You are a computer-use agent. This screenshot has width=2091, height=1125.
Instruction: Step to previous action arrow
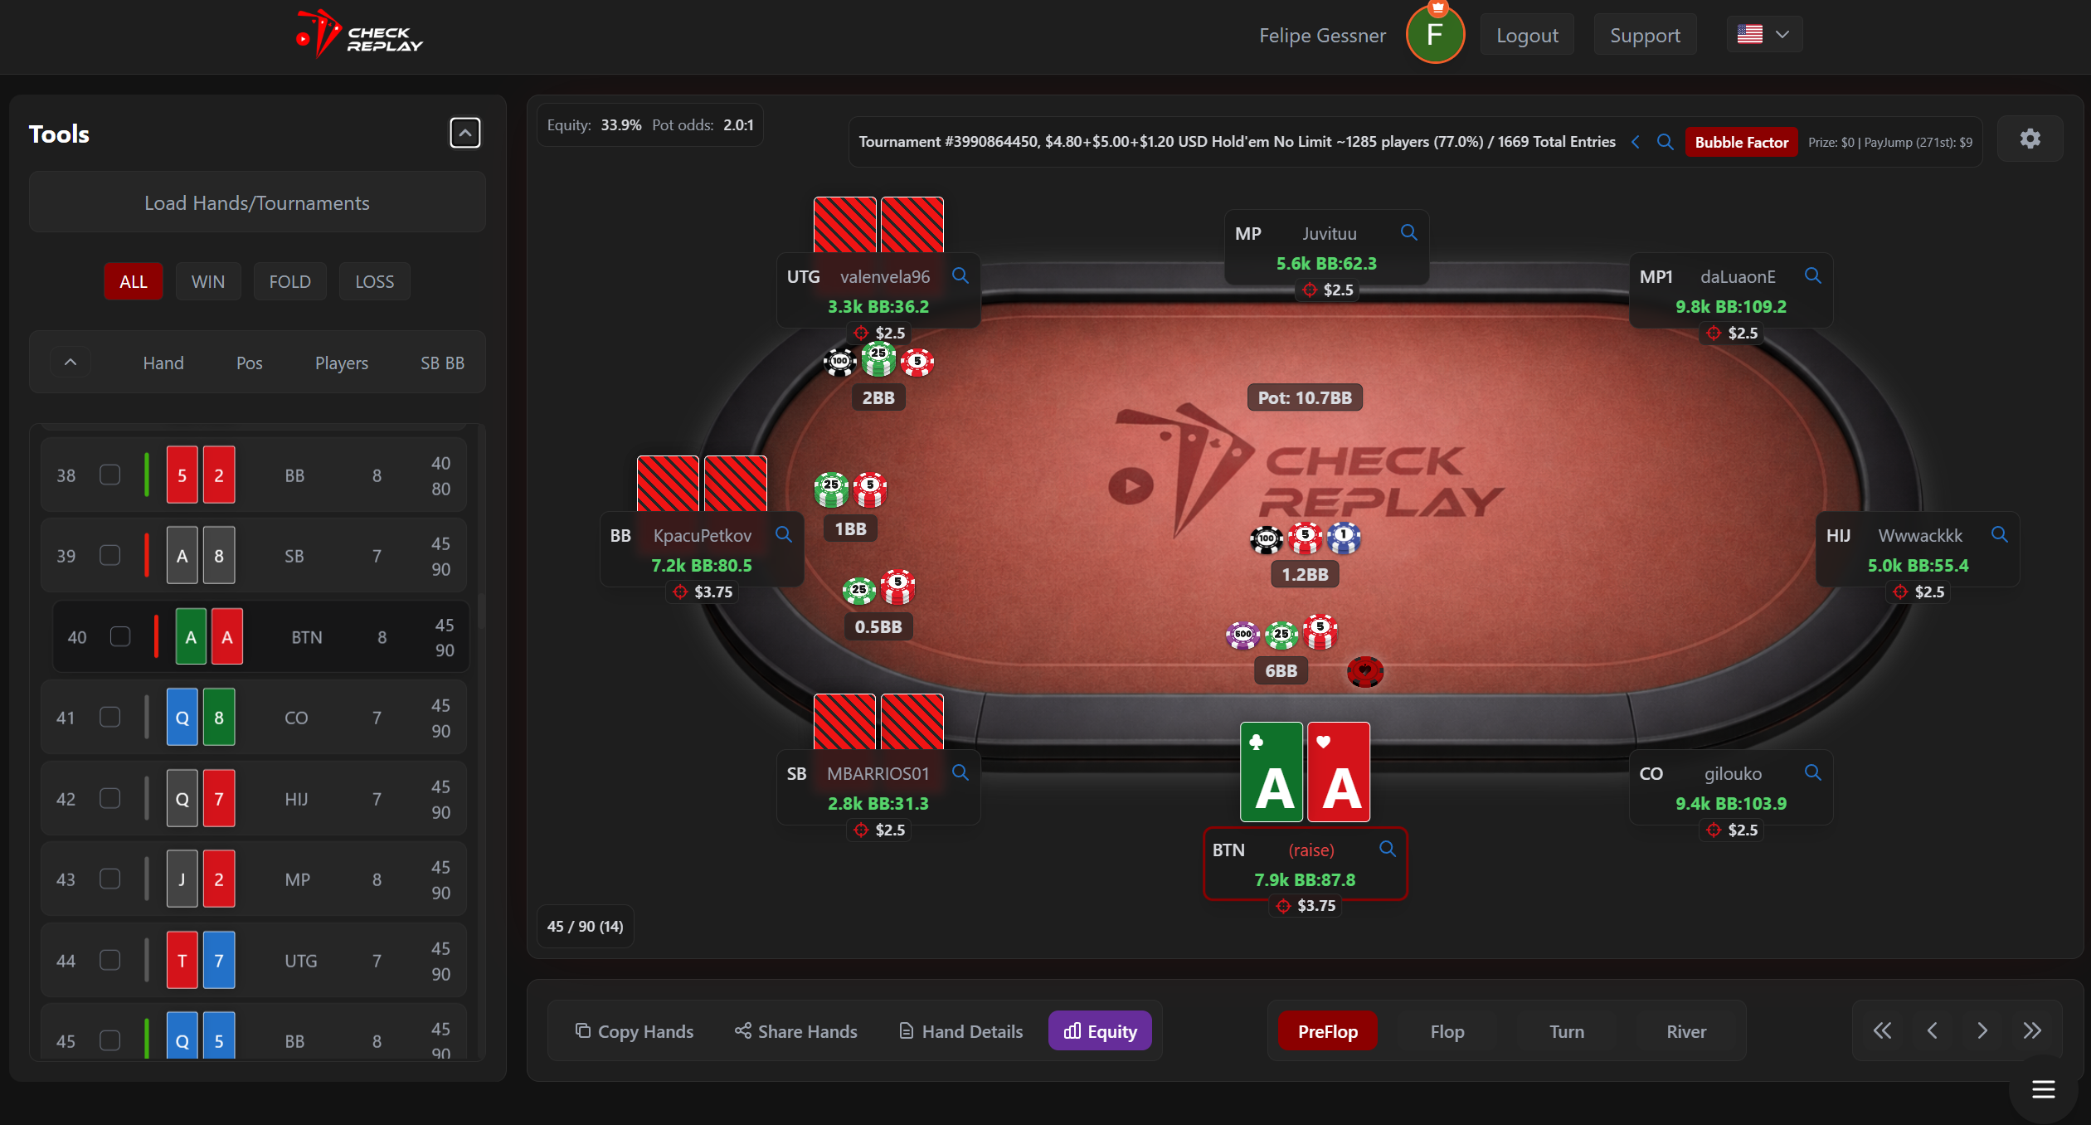pyautogui.click(x=1933, y=1030)
